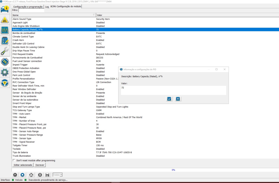Select the Climate Control Type row
This screenshot has width=279, height=183.
tap(145, 37)
